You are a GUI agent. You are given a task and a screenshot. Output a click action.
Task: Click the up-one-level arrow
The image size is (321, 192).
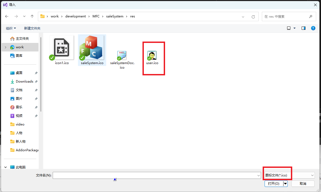[x=32, y=16]
